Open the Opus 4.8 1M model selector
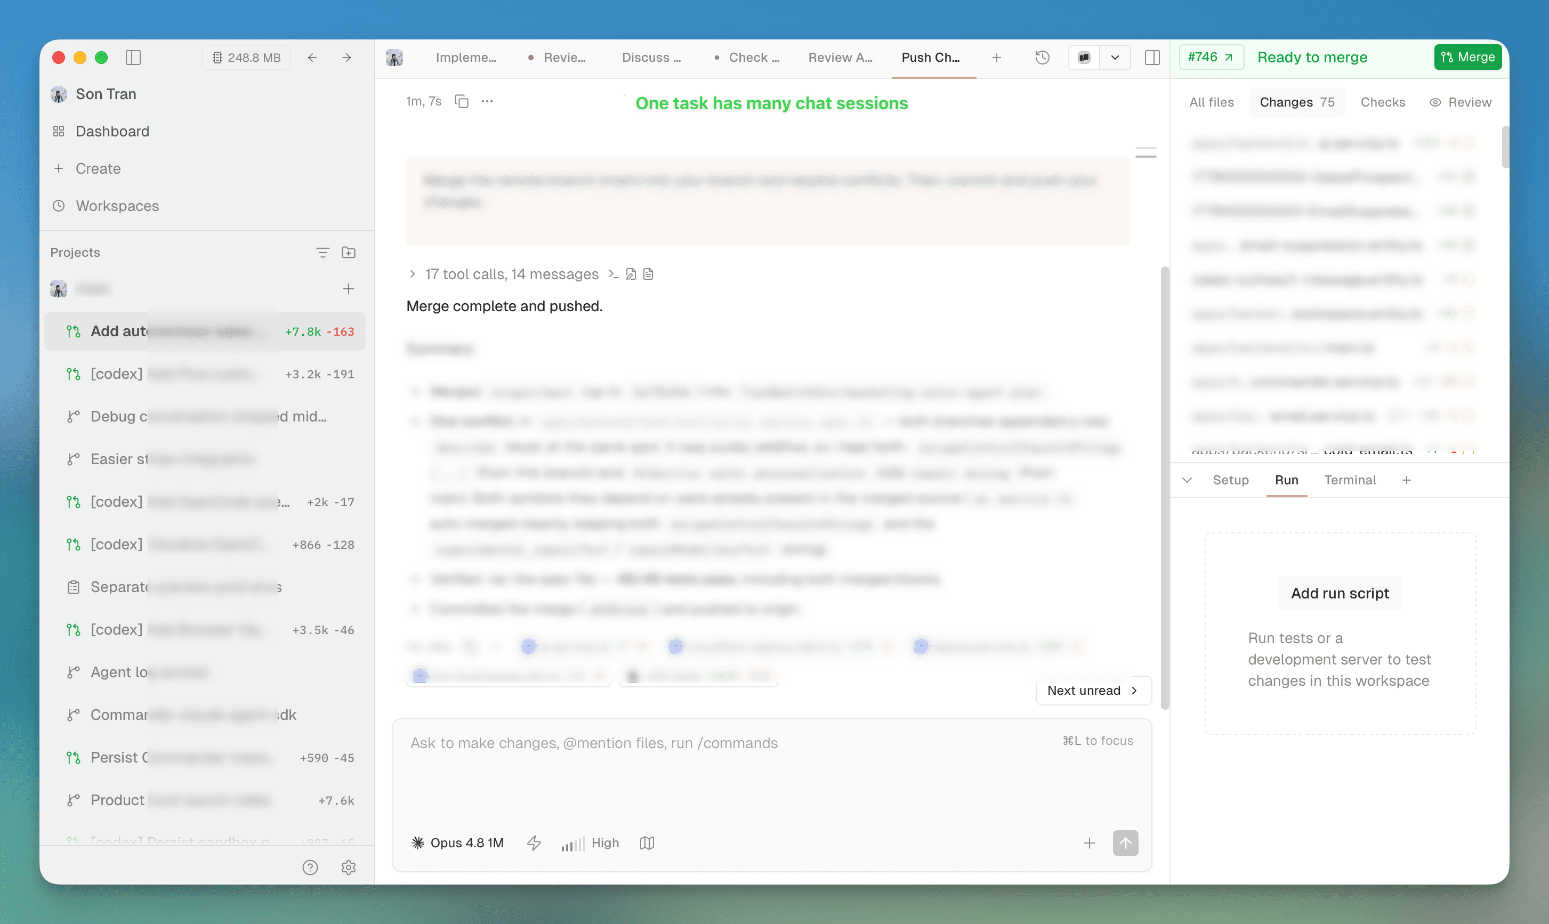Screen dimensions: 1549x924 point(458,843)
